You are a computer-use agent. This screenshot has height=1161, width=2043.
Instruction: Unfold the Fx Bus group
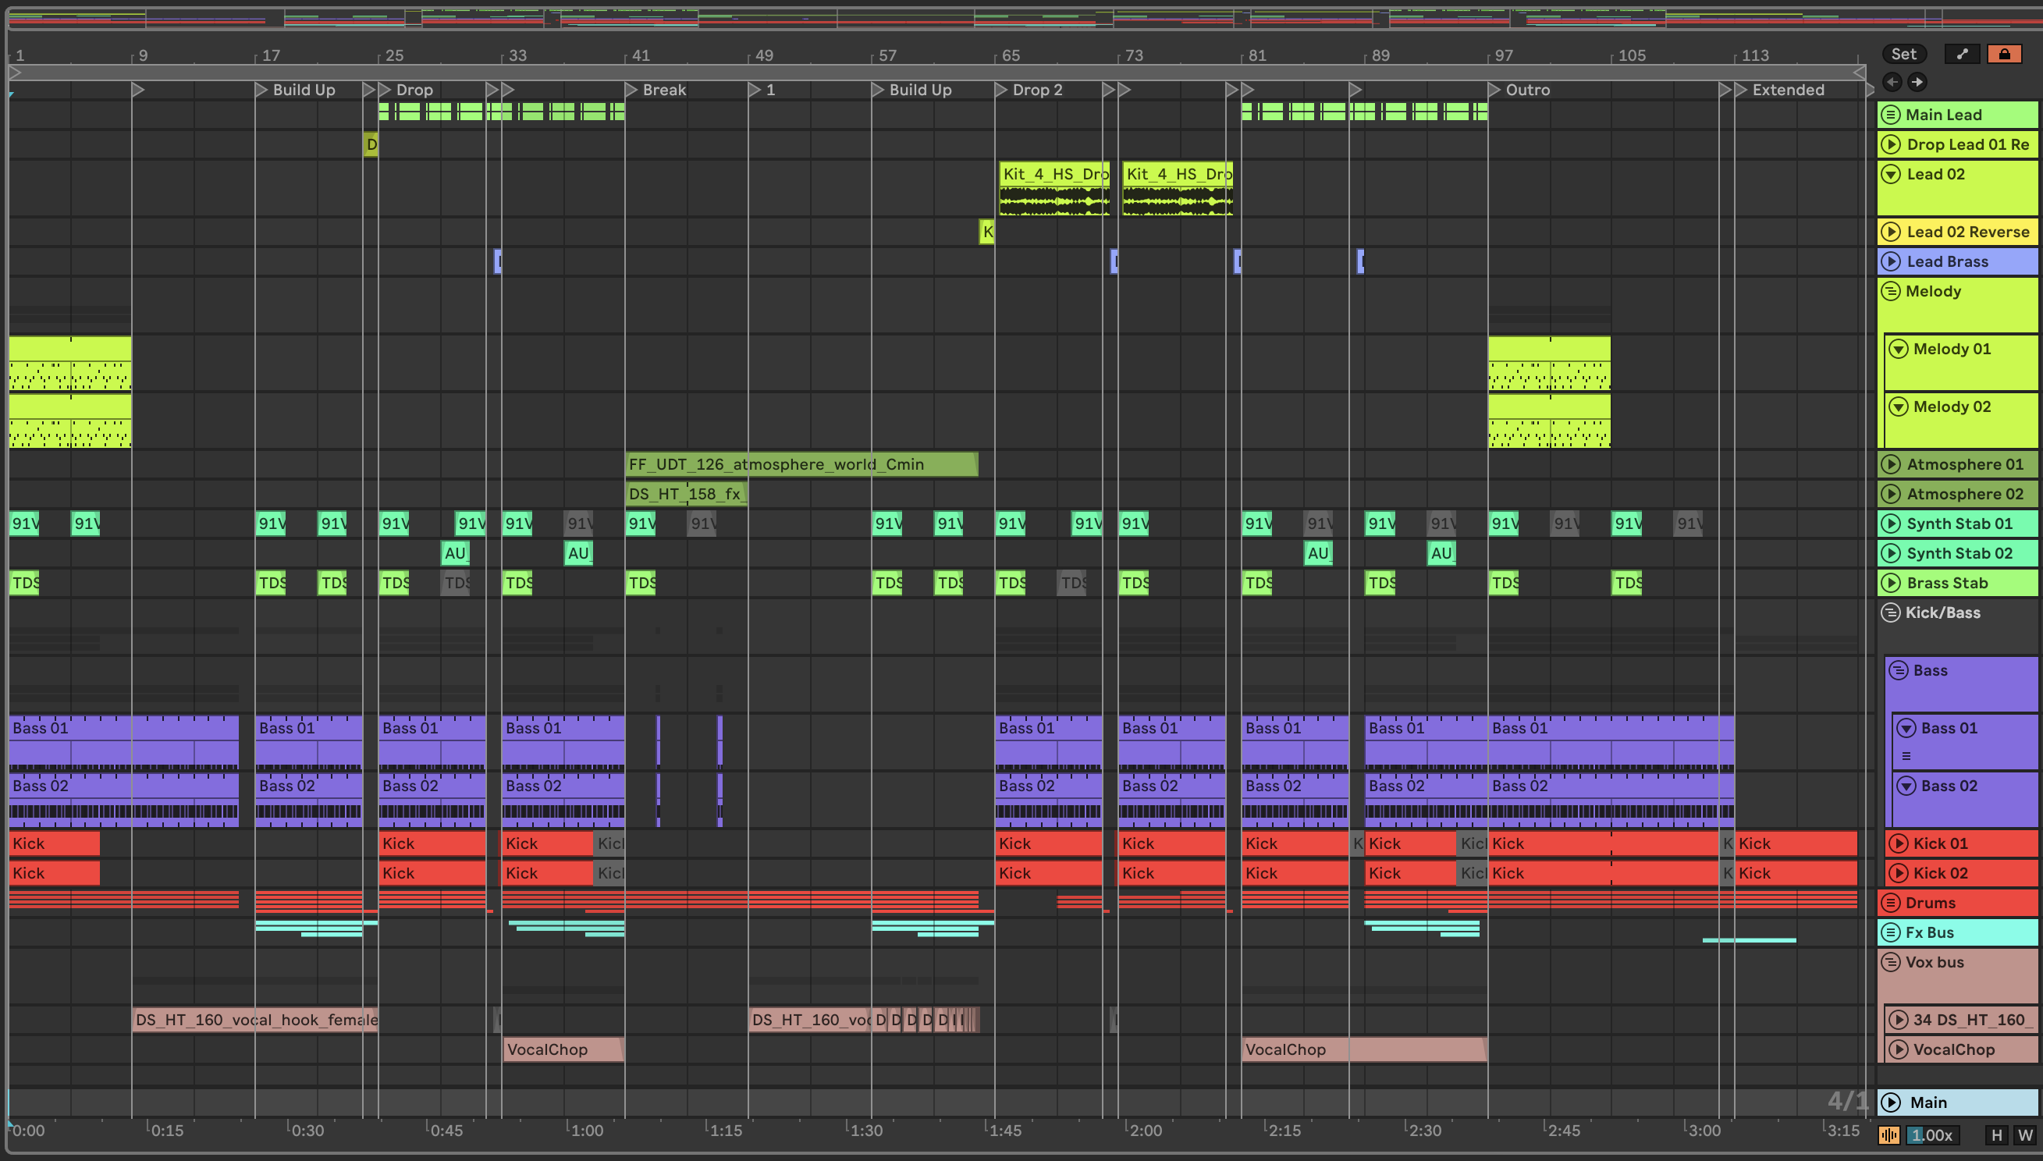[x=1890, y=932]
